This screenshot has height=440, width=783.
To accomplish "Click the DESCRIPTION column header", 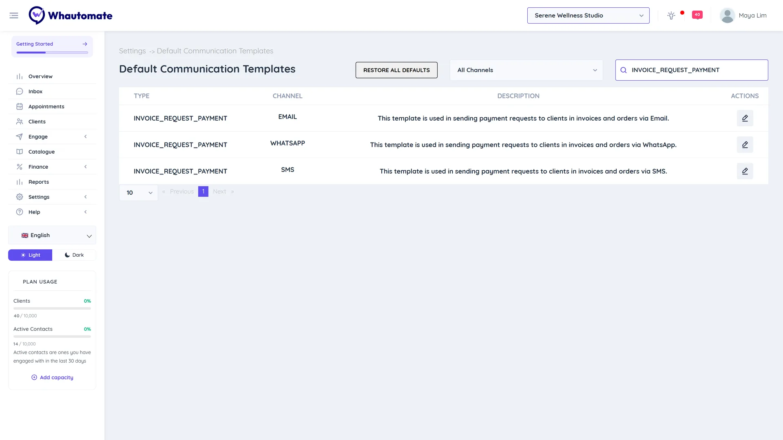I will [518, 96].
